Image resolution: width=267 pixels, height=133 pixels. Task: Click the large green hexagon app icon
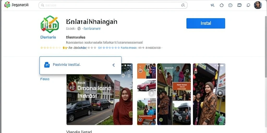(50, 24)
